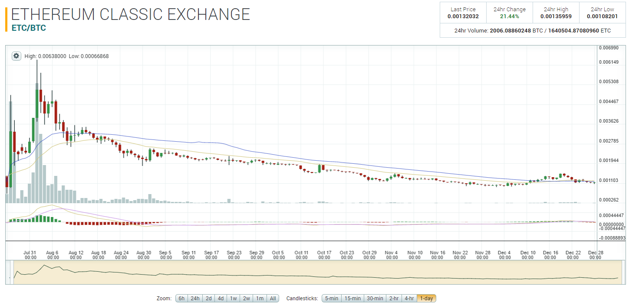Image resolution: width=629 pixels, height=305 pixels.
Task: Set chart zoom to 4d
Action: click(221, 299)
